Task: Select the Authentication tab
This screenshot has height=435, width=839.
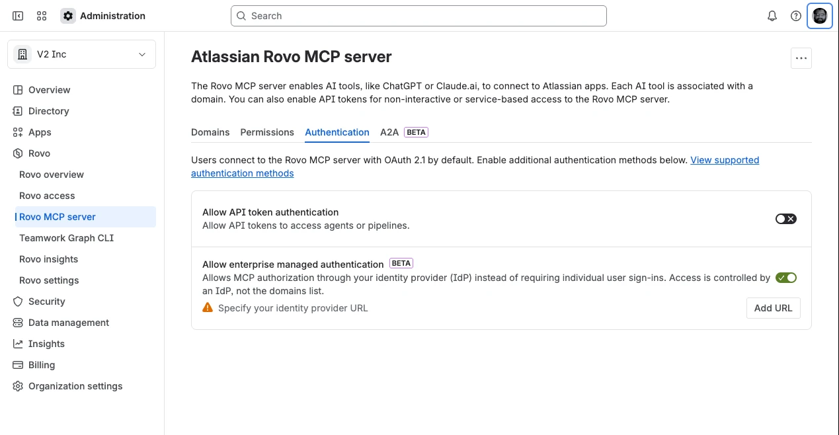Action: click(337, 132)
